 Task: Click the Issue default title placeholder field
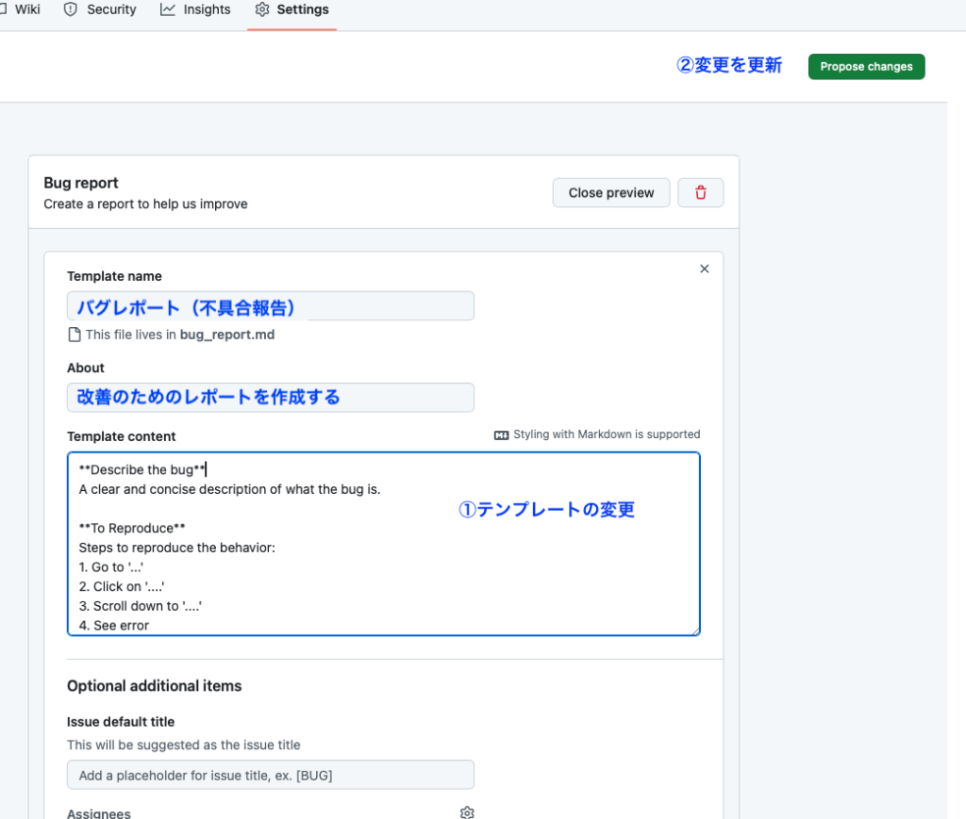click(270, 774)
